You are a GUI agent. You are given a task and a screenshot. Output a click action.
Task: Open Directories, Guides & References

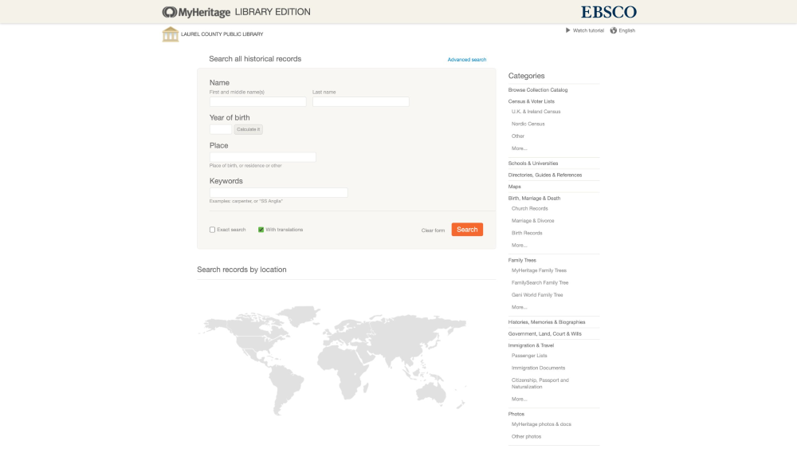[545, 175]
